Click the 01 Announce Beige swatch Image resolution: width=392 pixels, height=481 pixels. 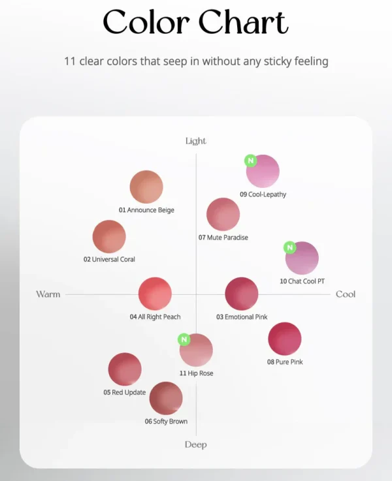146,187
